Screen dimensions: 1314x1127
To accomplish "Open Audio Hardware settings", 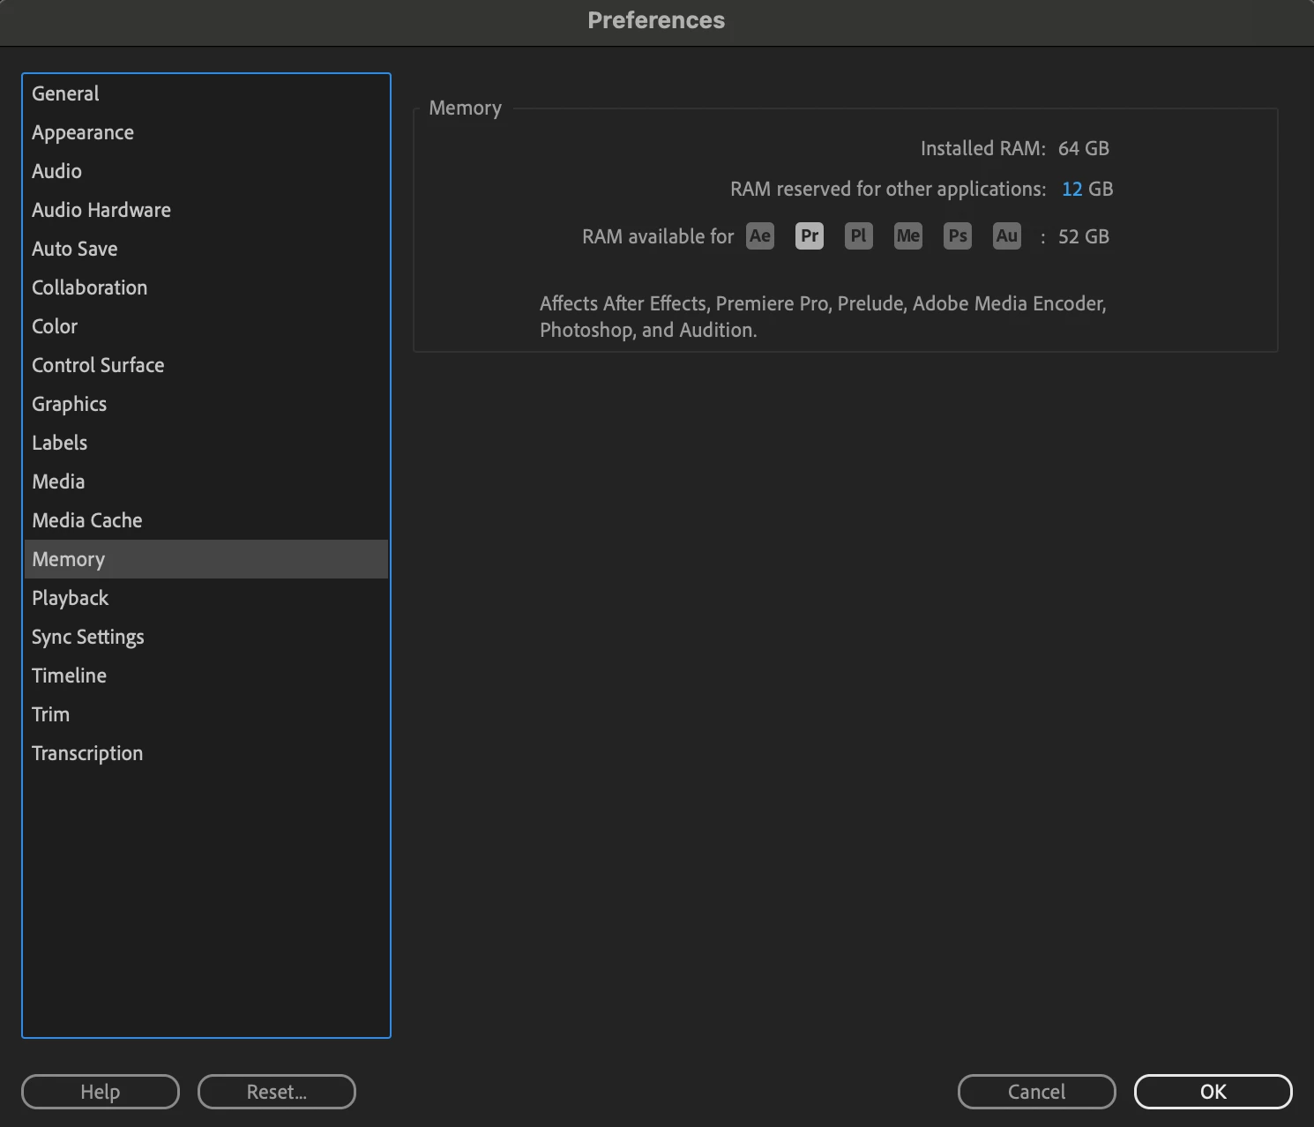I will (206, 210).
